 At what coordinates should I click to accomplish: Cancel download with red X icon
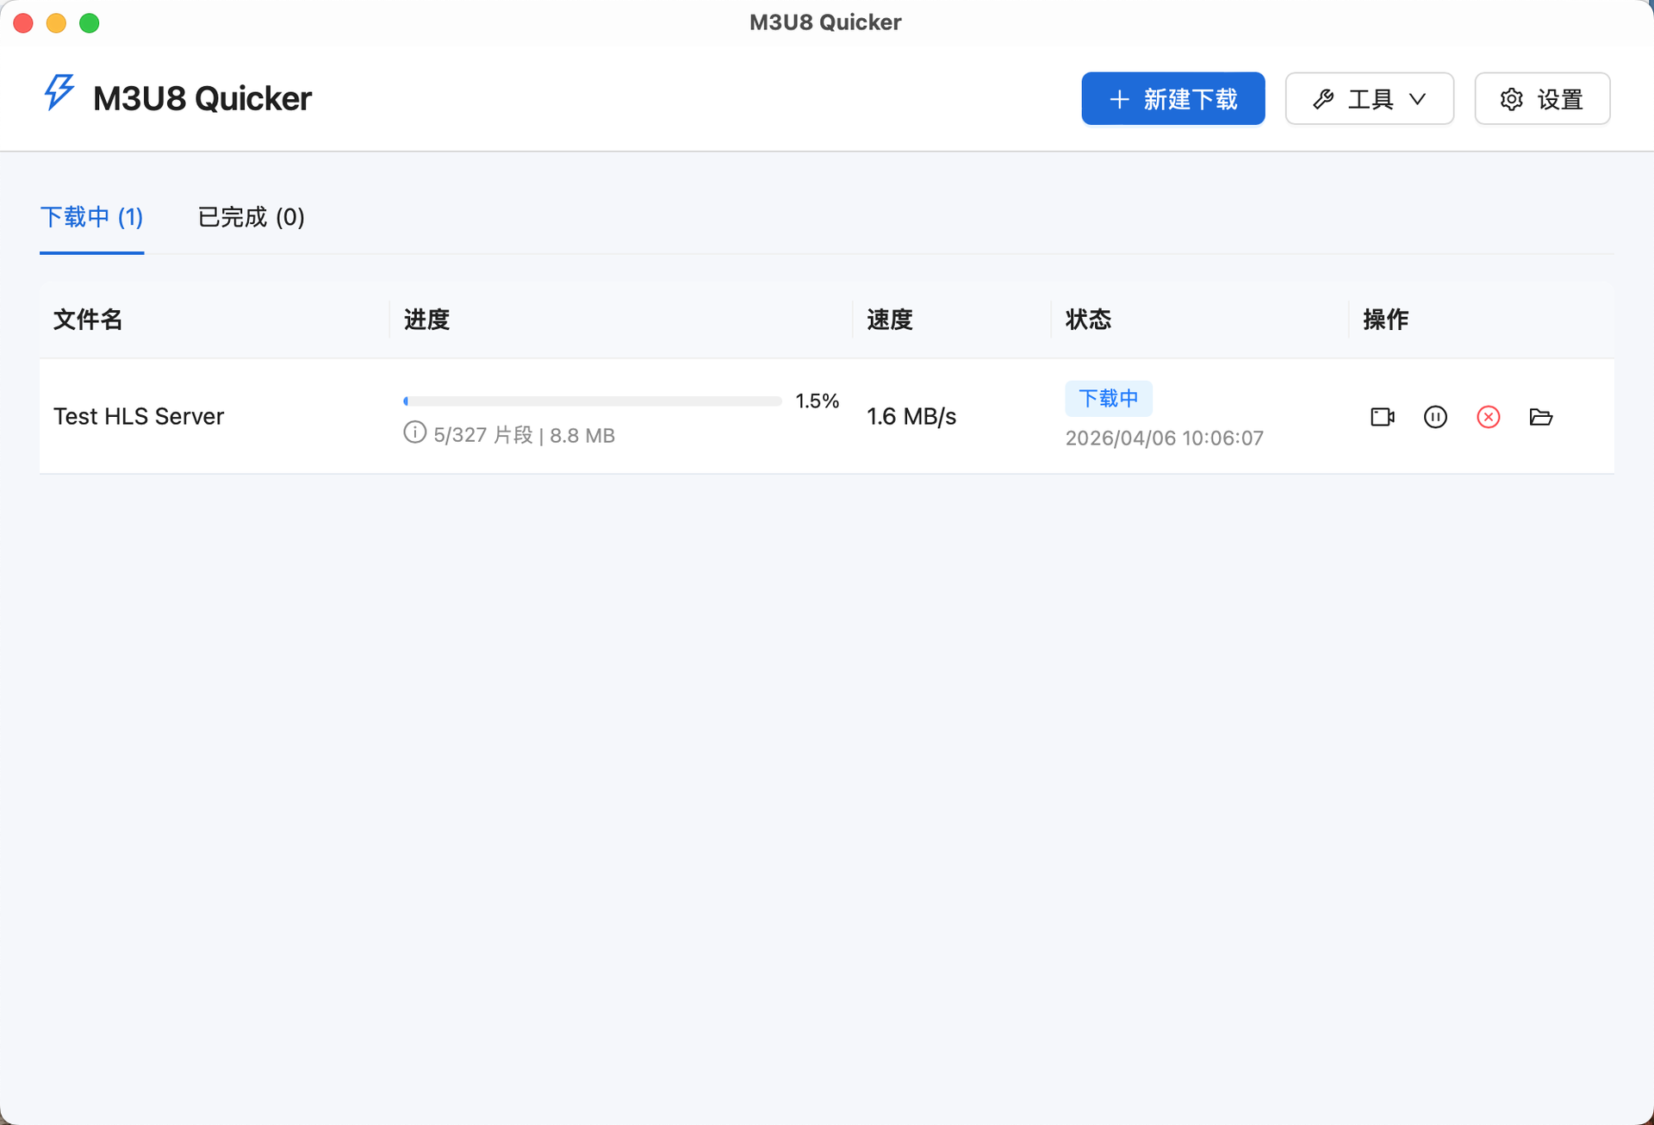coord(1488,417)
